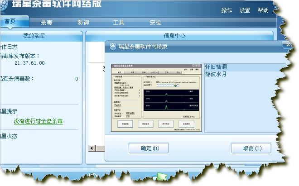
Task: Switch to the 首页 tab
Action: click(14, 21)
